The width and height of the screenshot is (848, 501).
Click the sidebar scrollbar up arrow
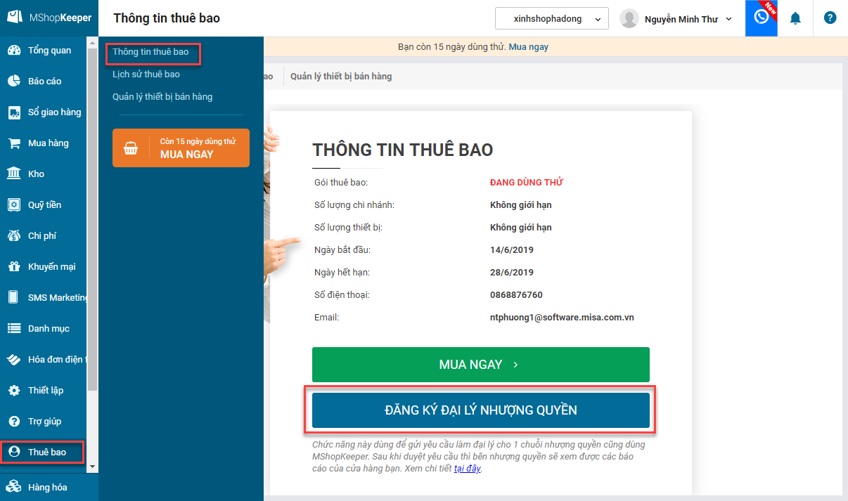point(93,42)
